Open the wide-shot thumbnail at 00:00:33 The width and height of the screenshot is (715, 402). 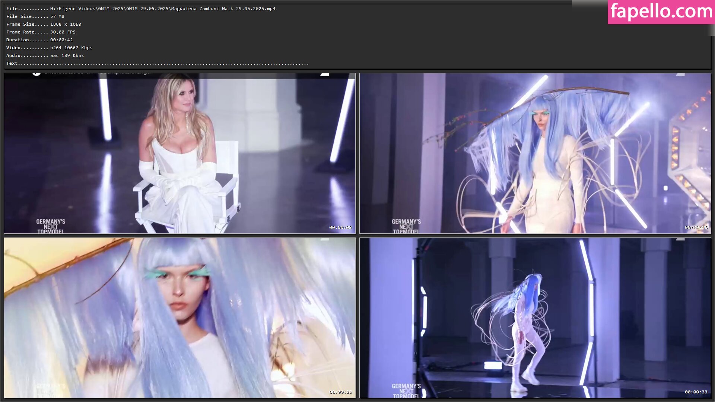coord(535,318)
